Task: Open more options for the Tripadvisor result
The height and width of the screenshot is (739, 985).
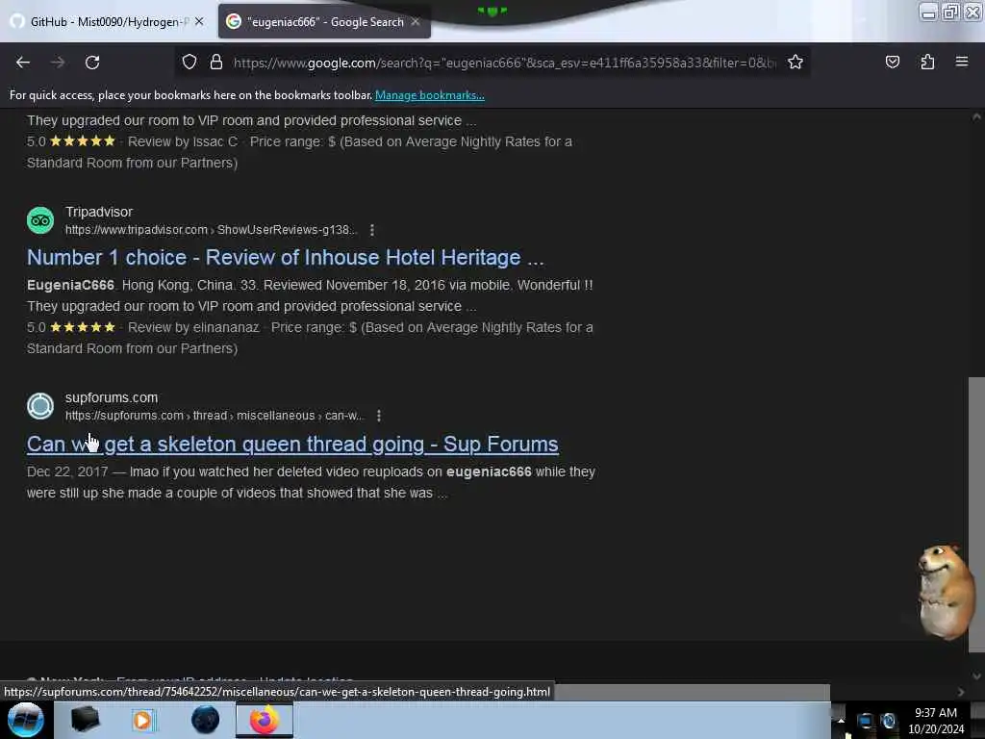Action: (372, 230)
